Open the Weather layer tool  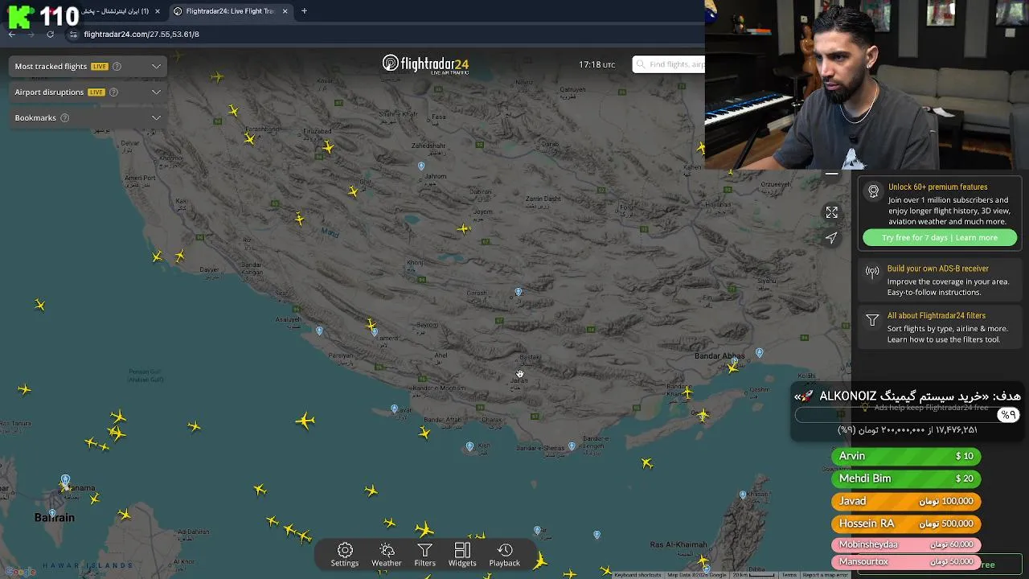point(387,555)
